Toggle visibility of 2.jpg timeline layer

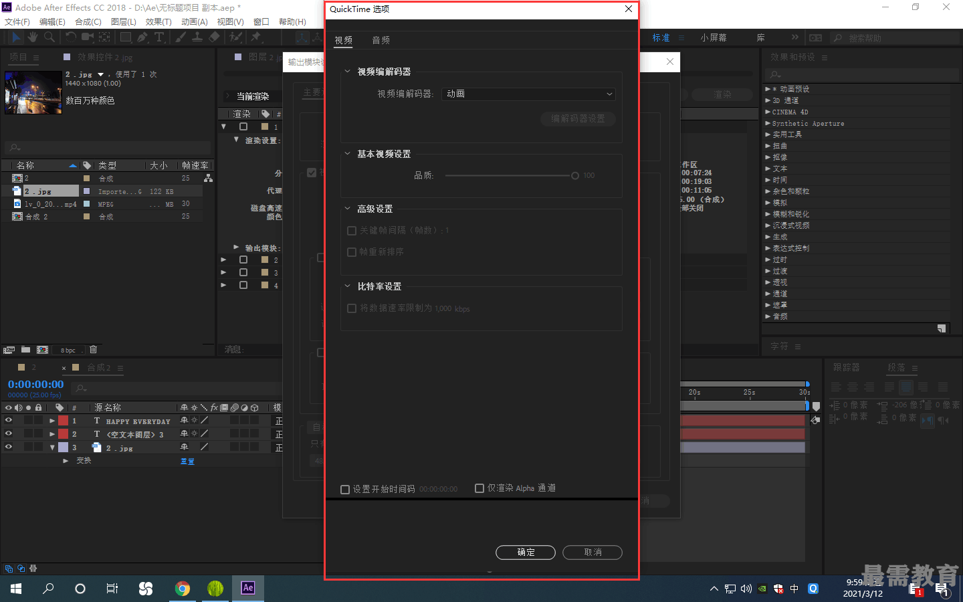[9, 447]
